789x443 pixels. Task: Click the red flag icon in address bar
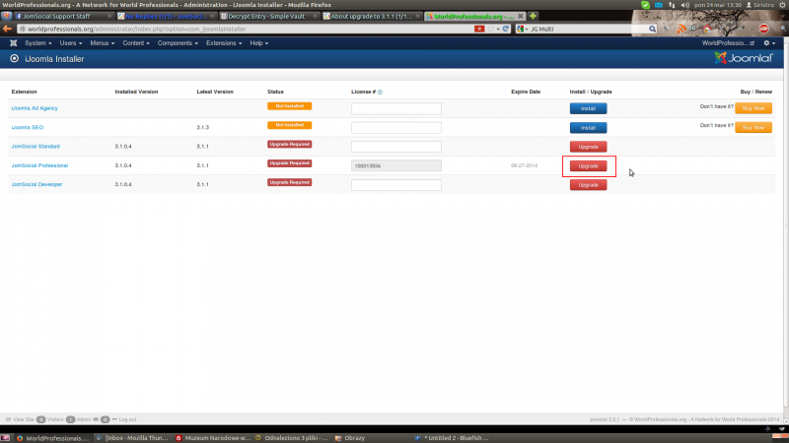[478, 29]
